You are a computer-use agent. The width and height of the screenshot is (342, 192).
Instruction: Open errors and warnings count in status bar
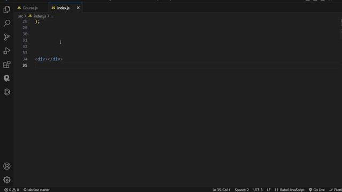click(12, 190)
